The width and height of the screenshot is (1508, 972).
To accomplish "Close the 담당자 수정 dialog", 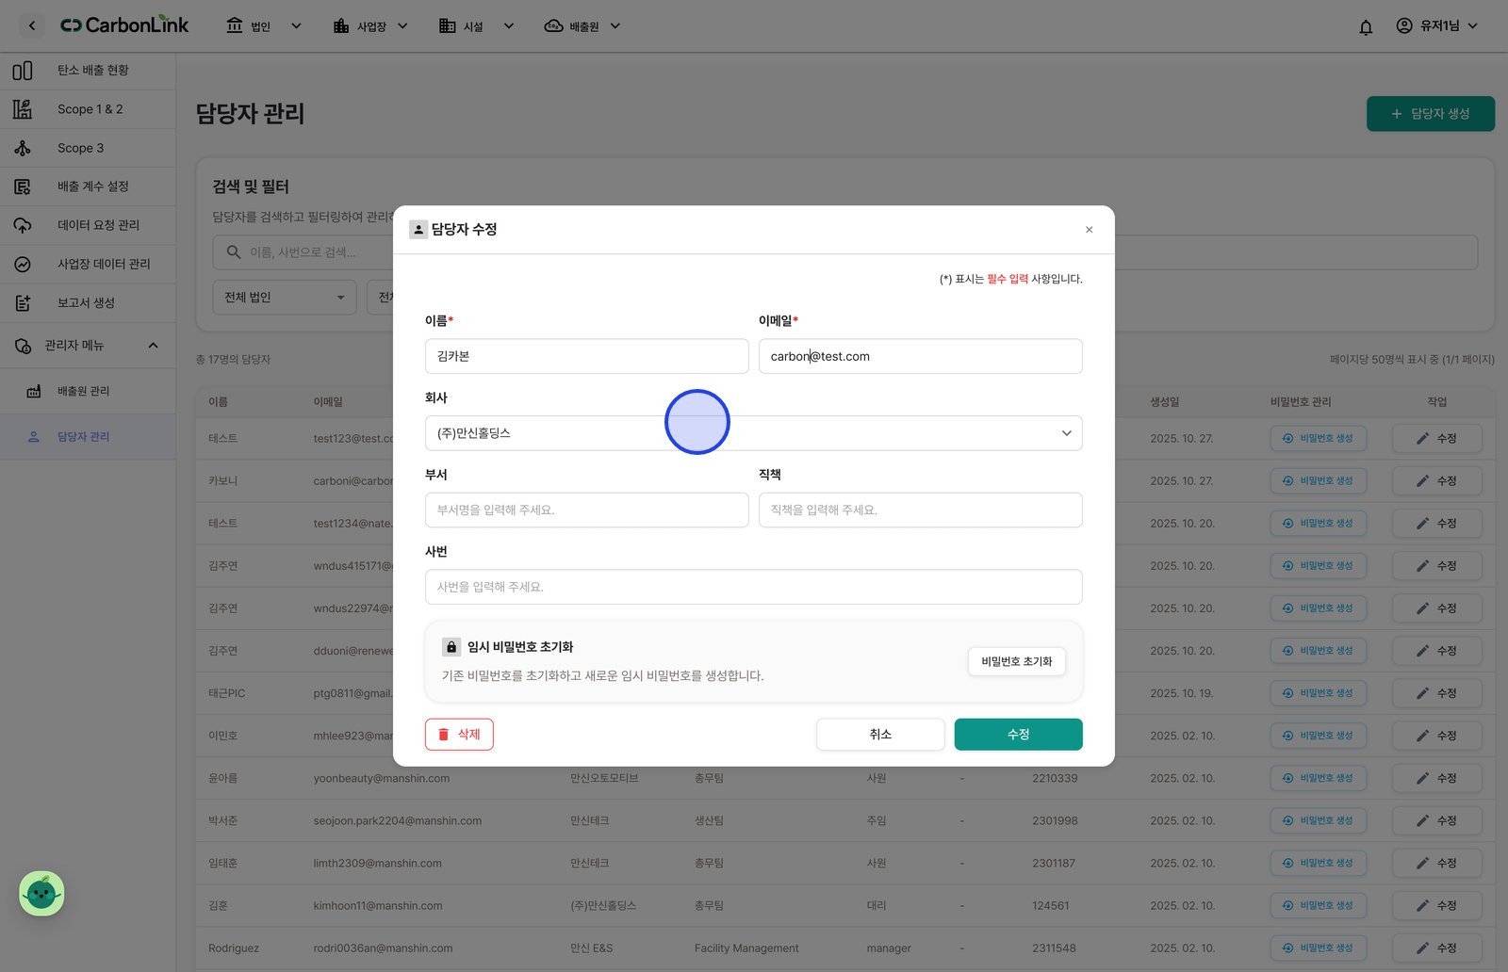I will 1089,230.
